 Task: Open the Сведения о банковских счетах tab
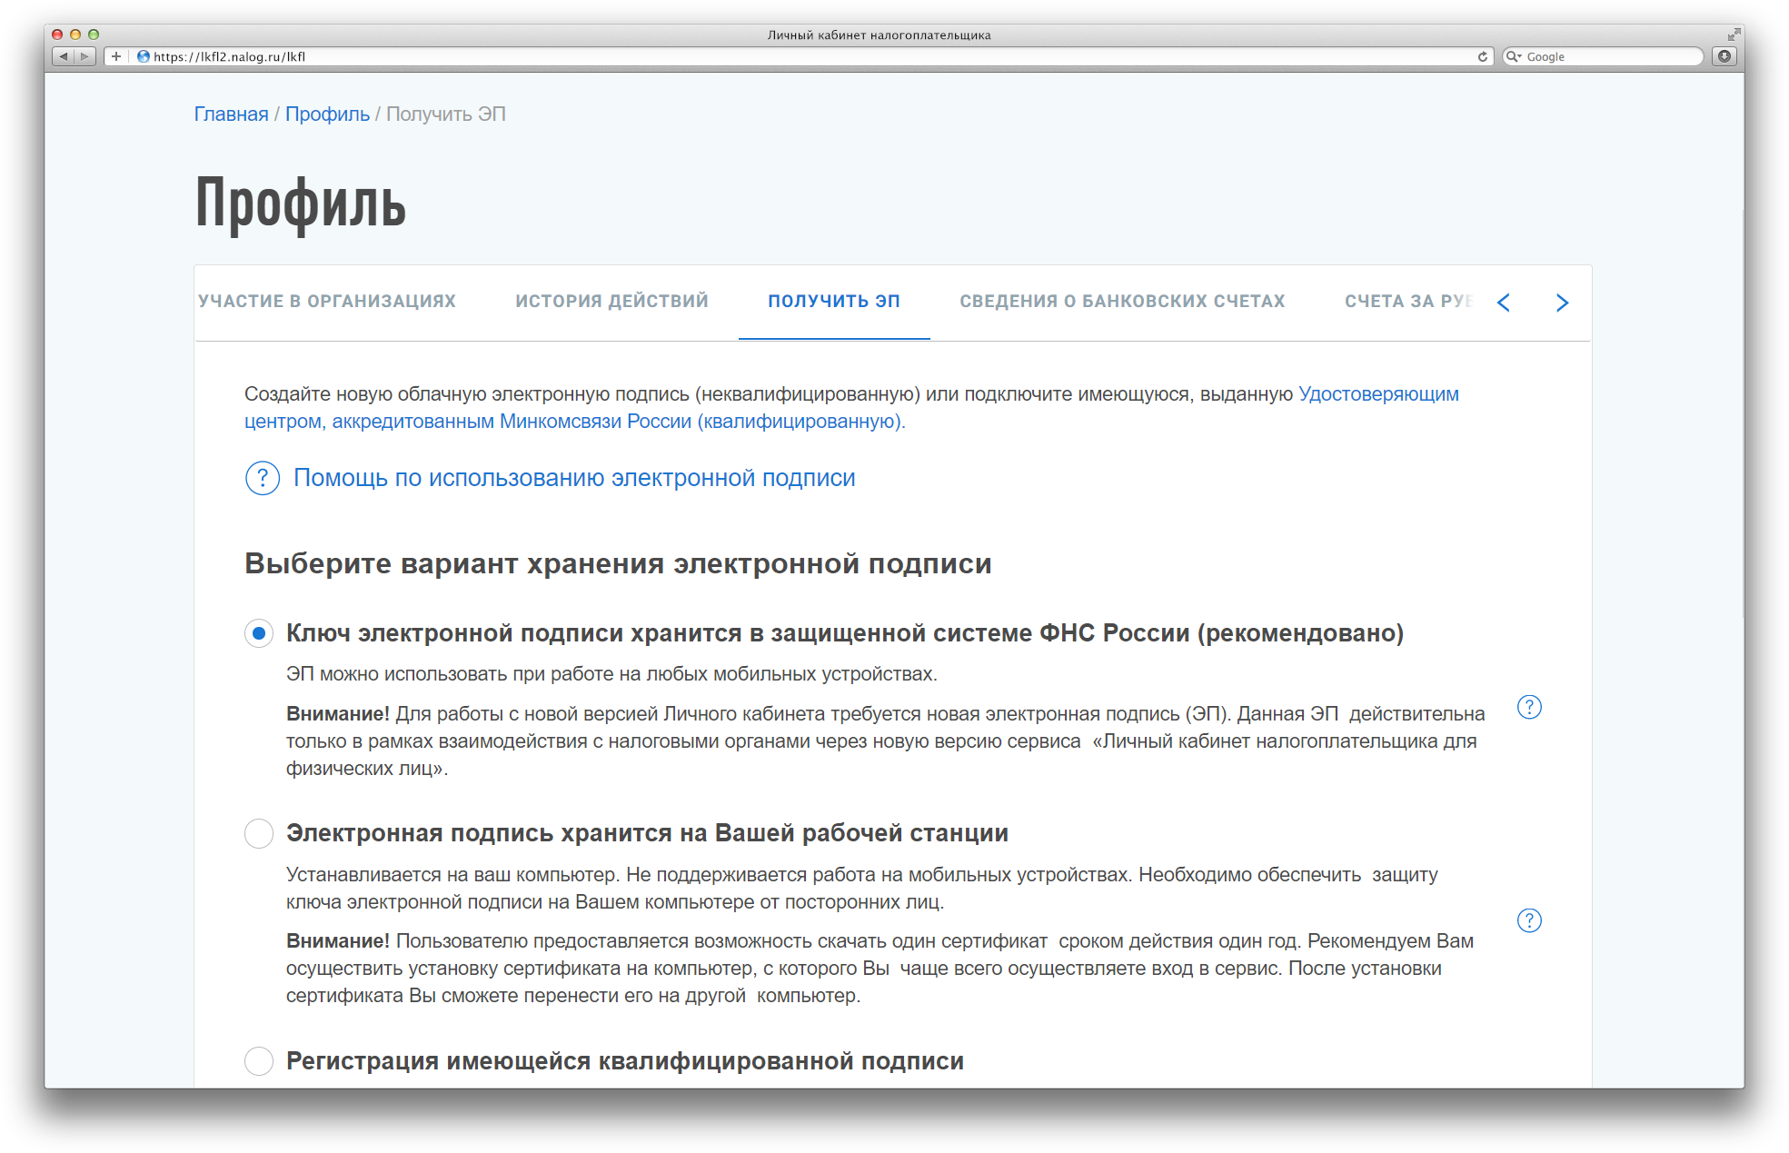pos(1122,302)
